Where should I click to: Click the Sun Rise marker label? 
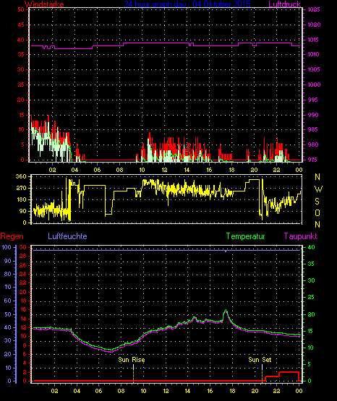tap(132, 360)
